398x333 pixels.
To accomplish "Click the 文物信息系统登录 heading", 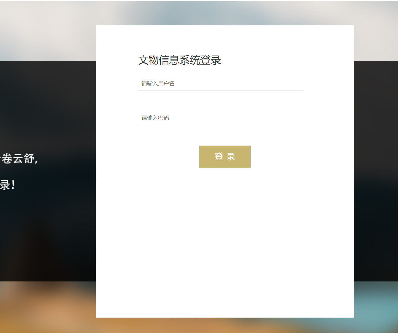I will point(179,60).
